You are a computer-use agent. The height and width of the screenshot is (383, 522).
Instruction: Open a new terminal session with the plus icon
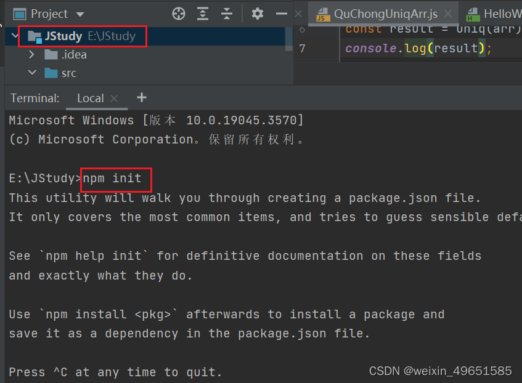pos(141,97)
